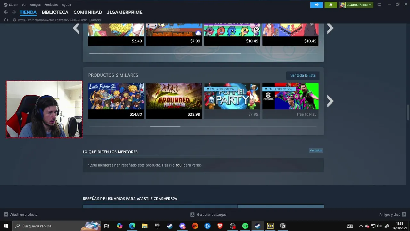Click Añadir un producto
The image size is (410, 231).
click(x=20, y=214)
